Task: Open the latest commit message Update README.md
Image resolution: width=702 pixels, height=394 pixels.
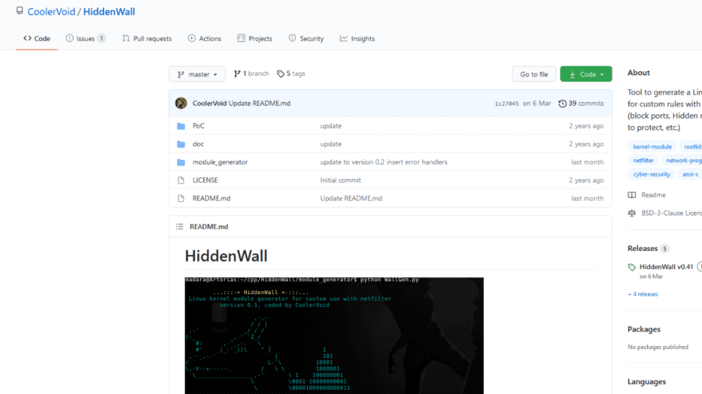Action: click(x=259, y=103)
